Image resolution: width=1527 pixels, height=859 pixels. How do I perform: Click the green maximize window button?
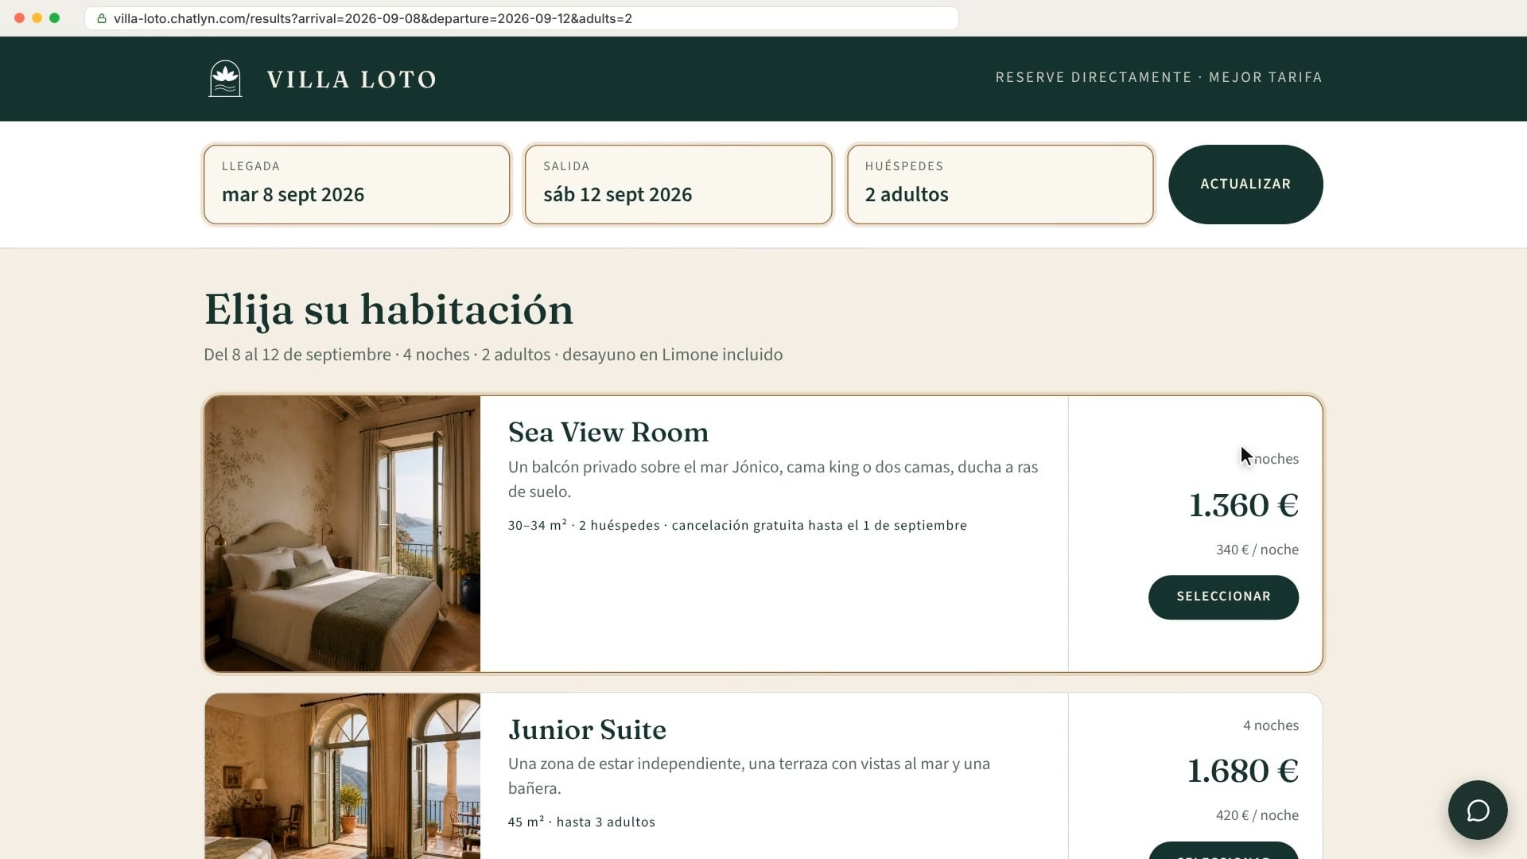tap(55, 17)
